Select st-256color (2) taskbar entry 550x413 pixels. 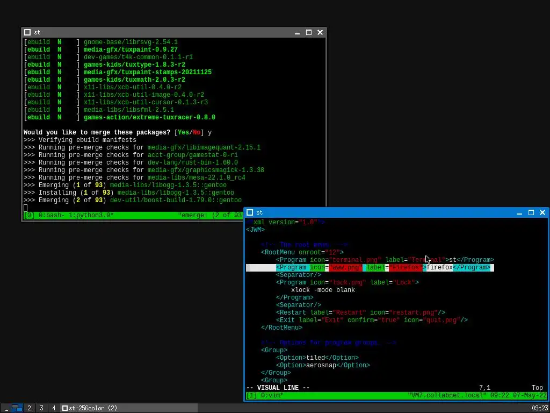click(129, 408)
